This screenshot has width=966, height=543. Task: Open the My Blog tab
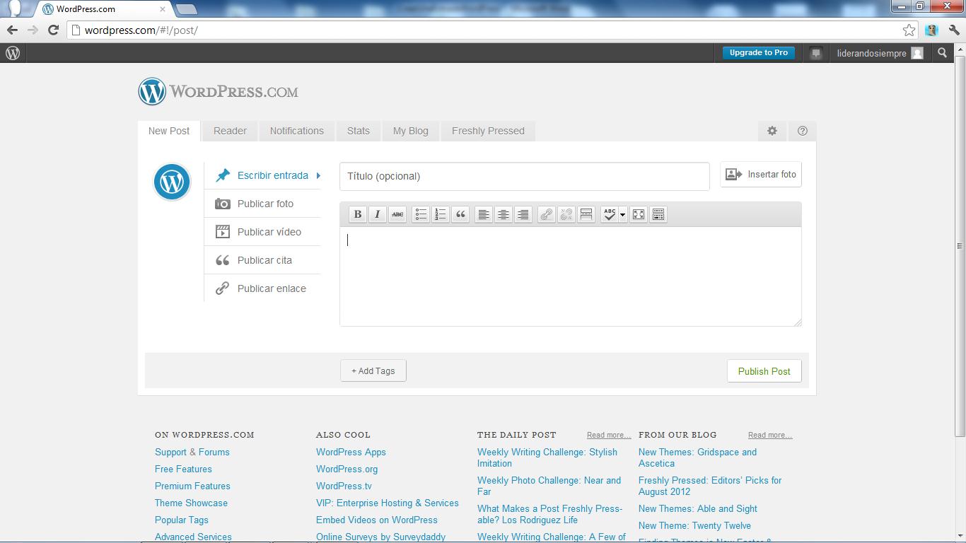[x=411, y=131]
